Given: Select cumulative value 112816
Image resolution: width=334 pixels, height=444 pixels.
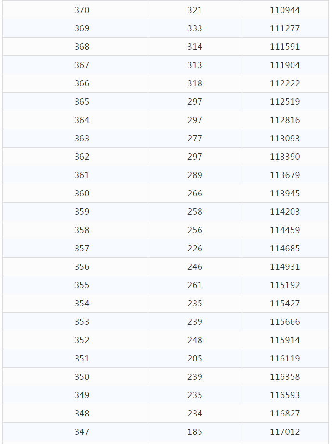Looking at the screenshot, I should click(285, 120).
